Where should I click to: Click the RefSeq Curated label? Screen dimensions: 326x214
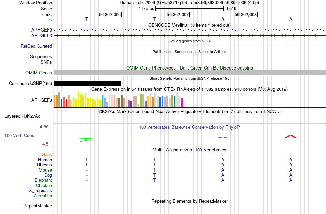pos(36,46)
